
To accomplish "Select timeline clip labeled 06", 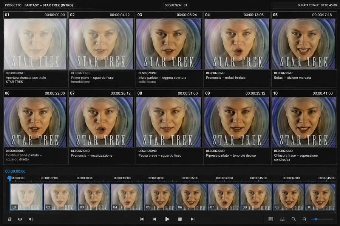I will tap(191, 197).
